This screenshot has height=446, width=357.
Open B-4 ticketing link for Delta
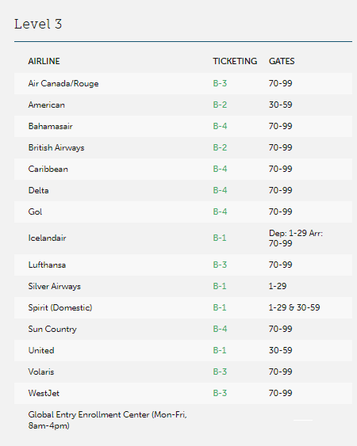pyautogui.click(x=220, y=190)
